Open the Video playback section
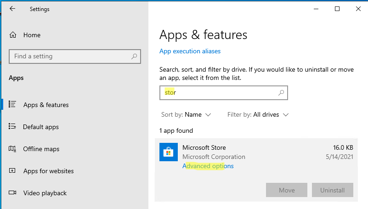Viewport: 368px width, 209px height. 45,193
